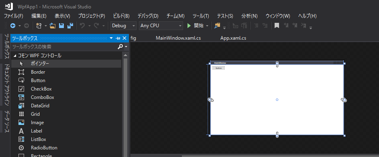The height and width of the screenshot is (157, 379).
Task: Open toolbox window options dropdown arrow
Action: tap(111, 38)
